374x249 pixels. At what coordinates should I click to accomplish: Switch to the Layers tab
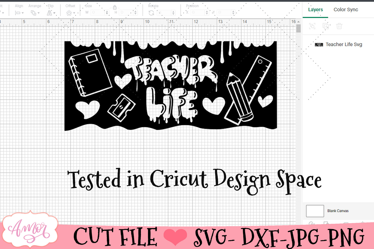click(x=315, y=10)
